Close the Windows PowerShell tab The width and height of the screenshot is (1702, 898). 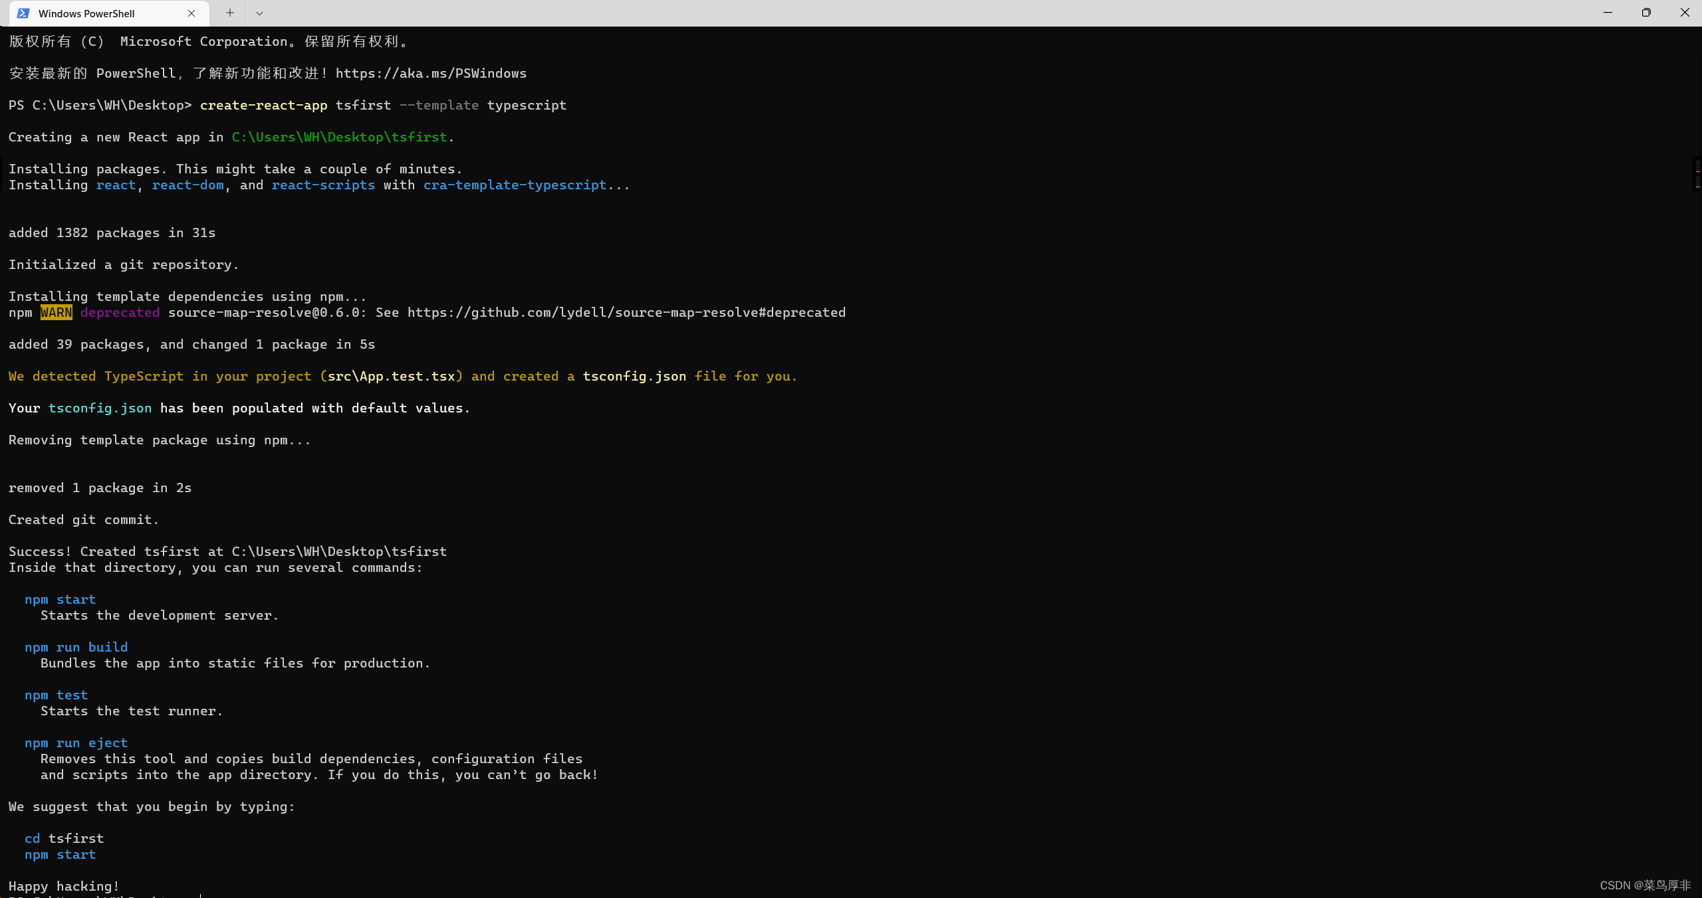pos(191,13)
